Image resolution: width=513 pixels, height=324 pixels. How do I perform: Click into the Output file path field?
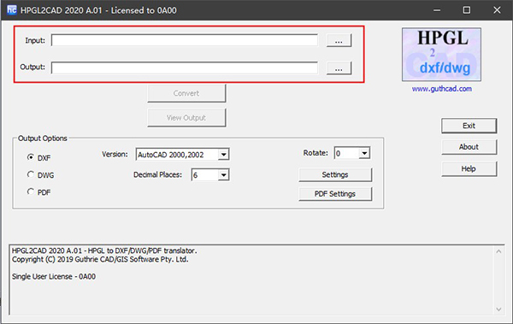[x=185, y=68]
